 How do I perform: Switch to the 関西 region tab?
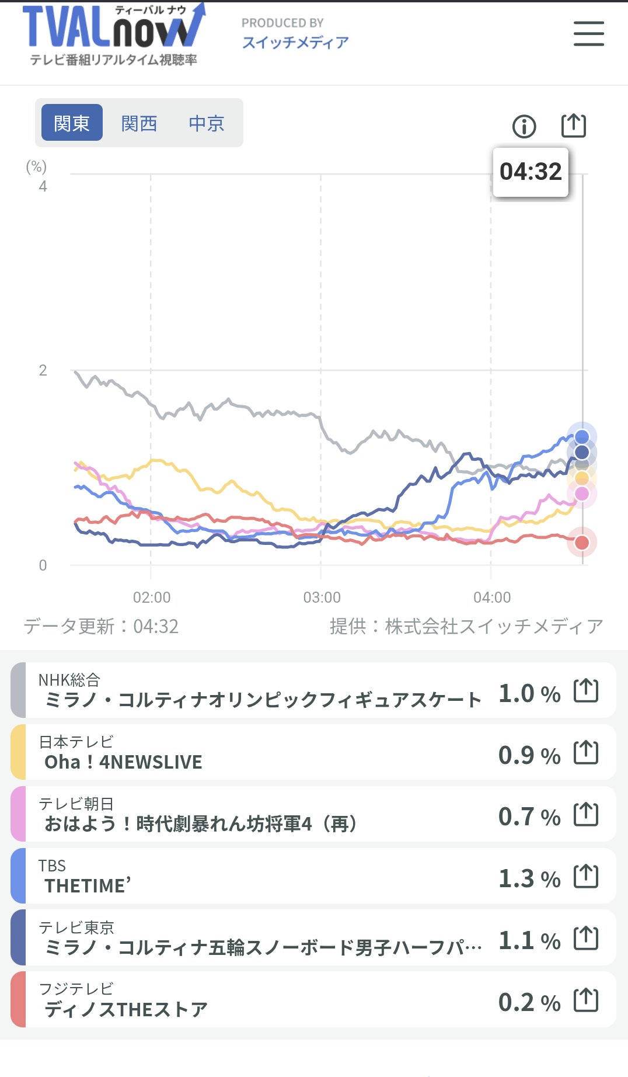[139, 123]
